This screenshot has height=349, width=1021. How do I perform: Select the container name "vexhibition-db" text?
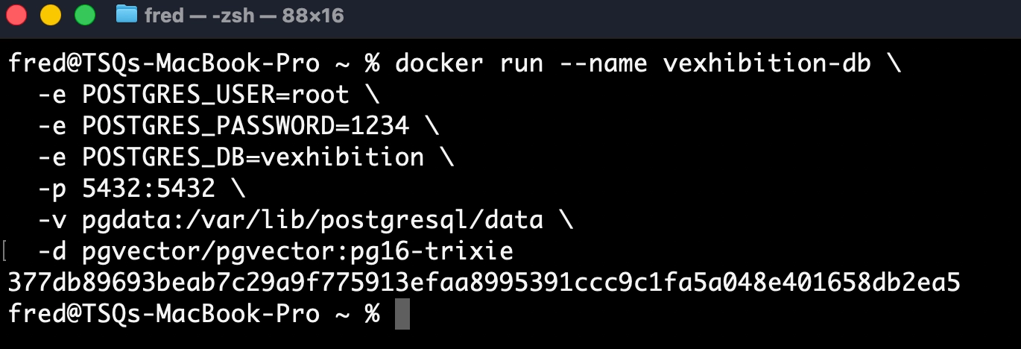tap(768, 63)
